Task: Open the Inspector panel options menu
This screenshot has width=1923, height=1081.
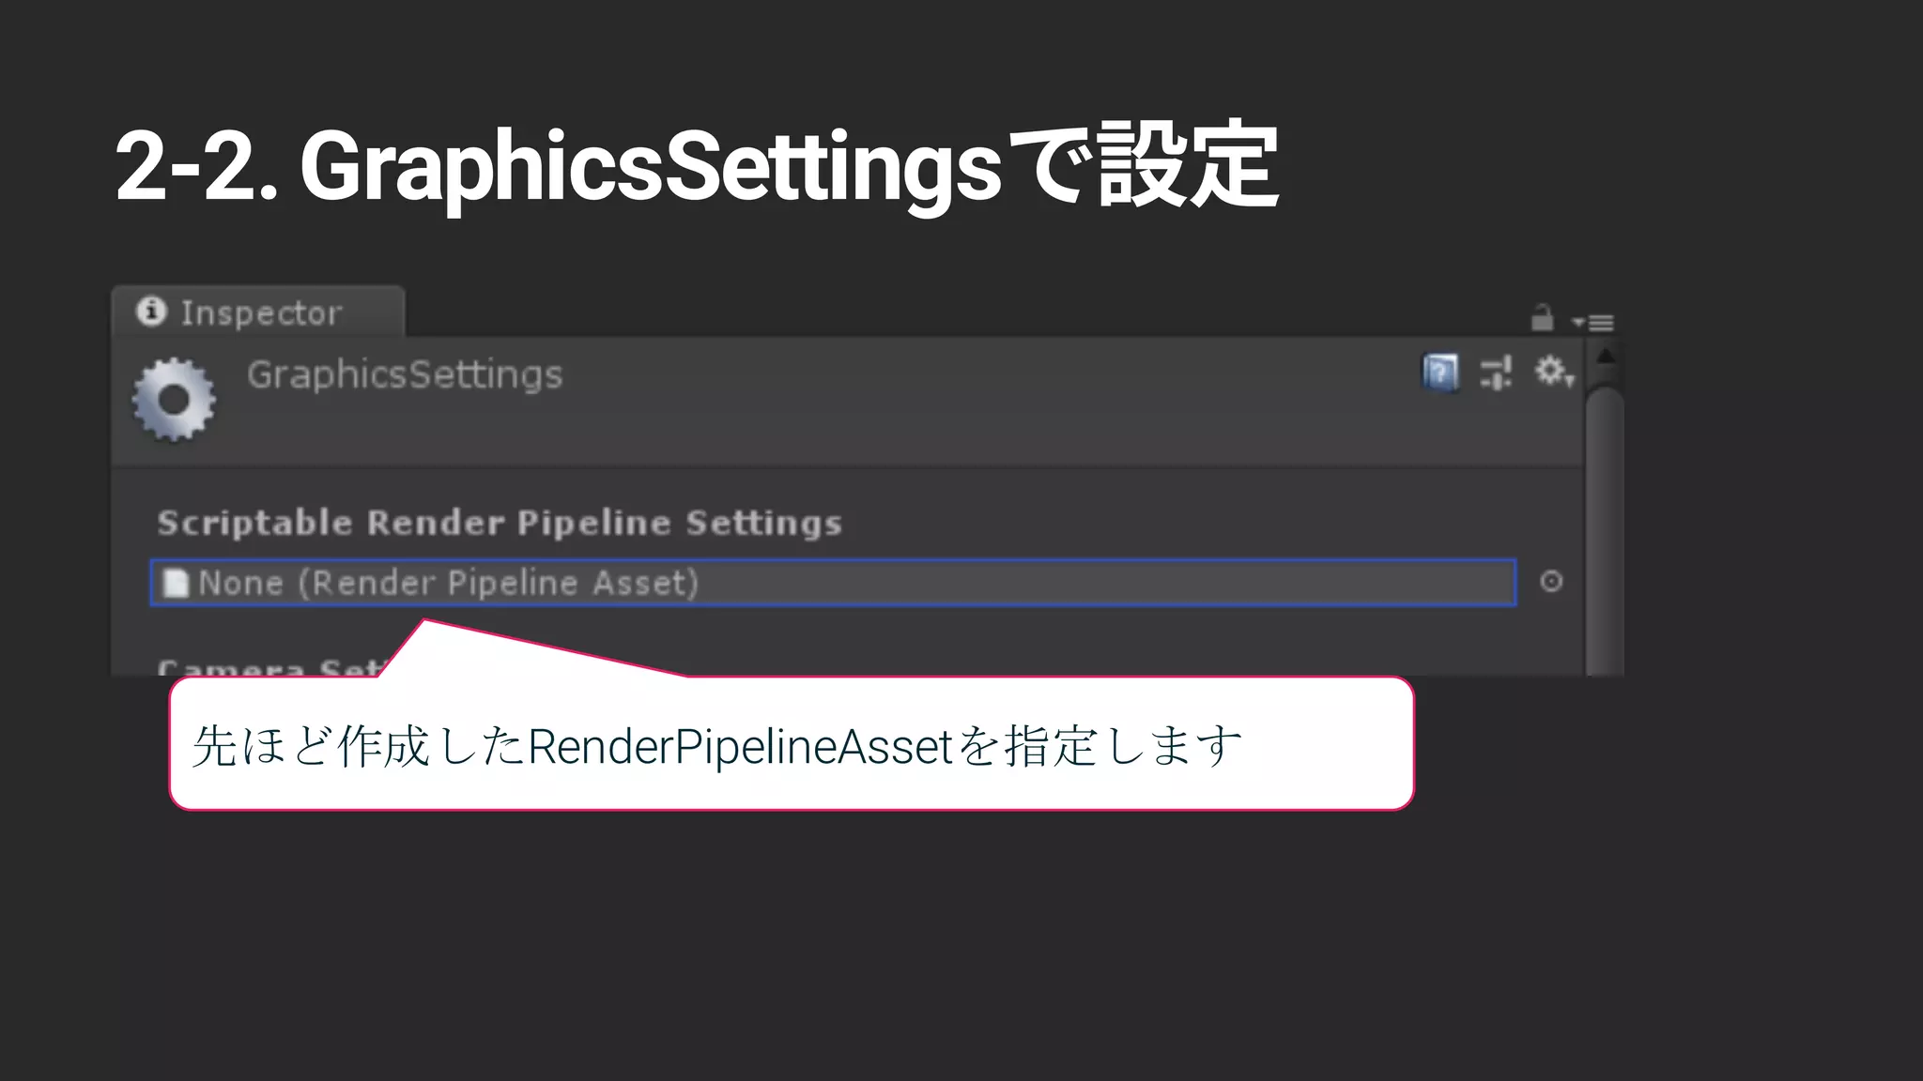Action: (x=1593, y=323)
